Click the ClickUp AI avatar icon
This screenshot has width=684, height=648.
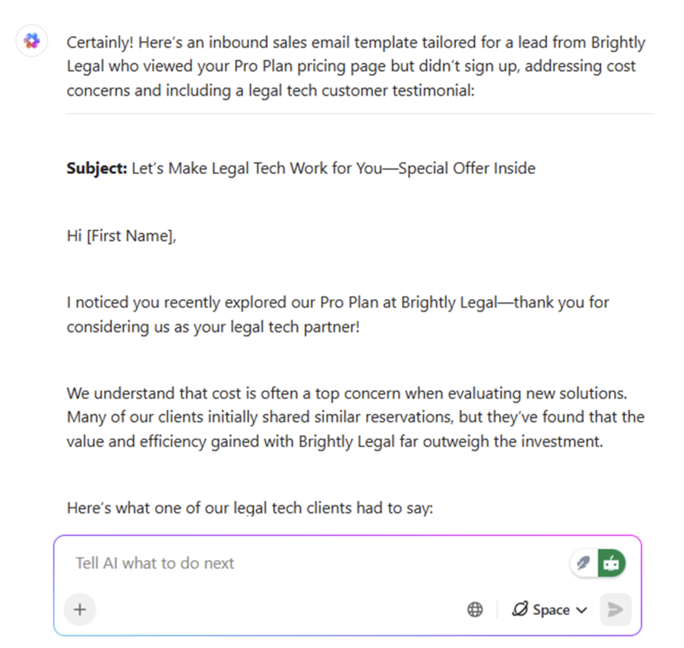(x=32, y=41)
